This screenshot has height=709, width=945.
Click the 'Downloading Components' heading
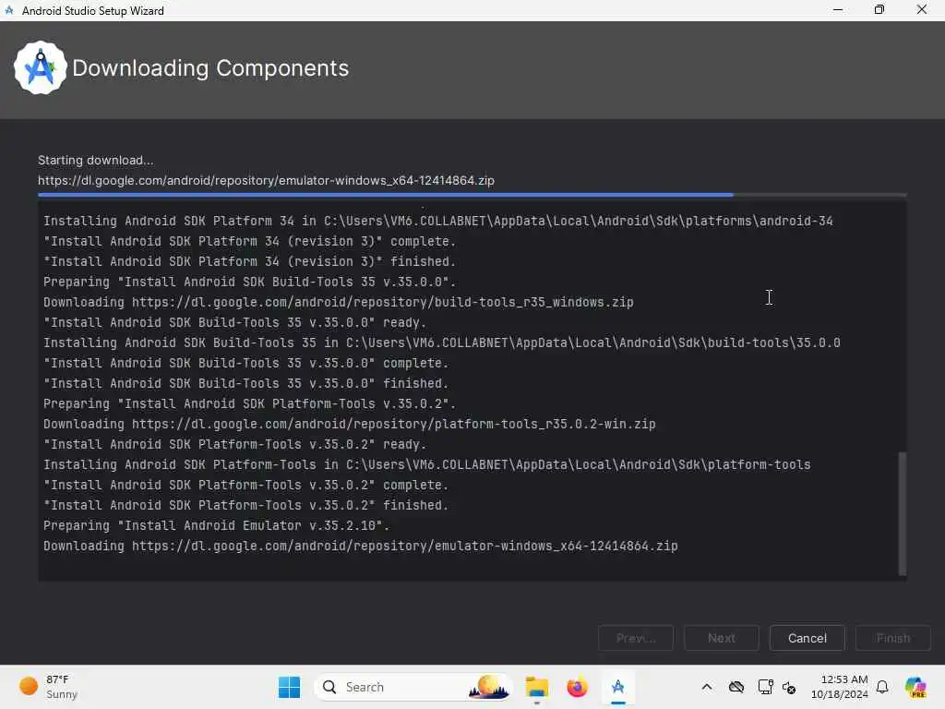pyautogui.click(x=210, y=68)
